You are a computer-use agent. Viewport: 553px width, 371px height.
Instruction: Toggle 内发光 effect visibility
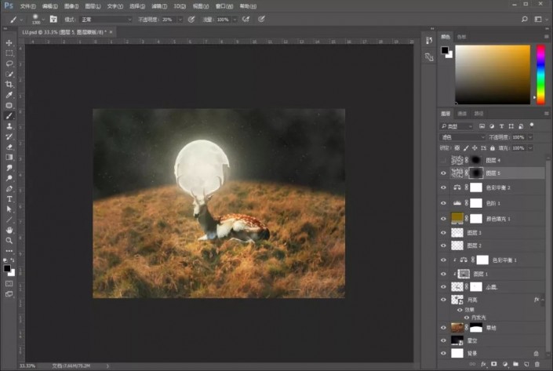pyautogui.click(x=467, y=318)
